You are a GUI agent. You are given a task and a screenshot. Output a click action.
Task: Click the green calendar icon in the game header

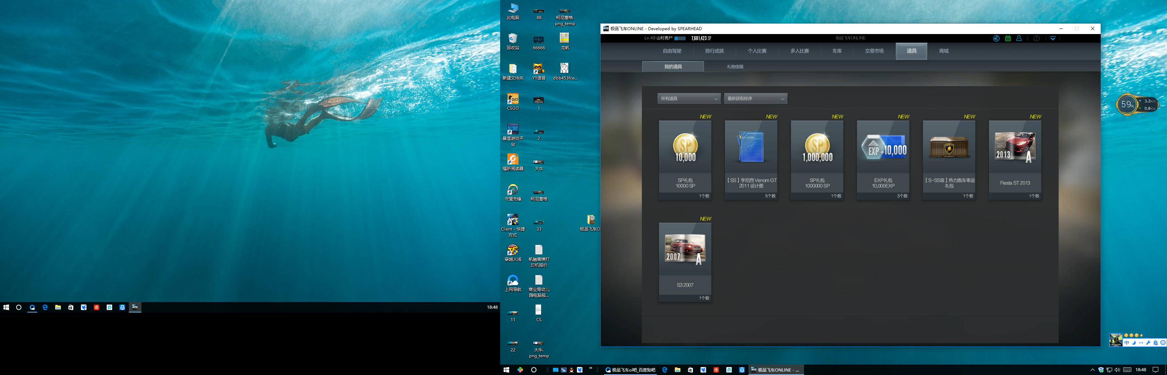[1008, 39]
